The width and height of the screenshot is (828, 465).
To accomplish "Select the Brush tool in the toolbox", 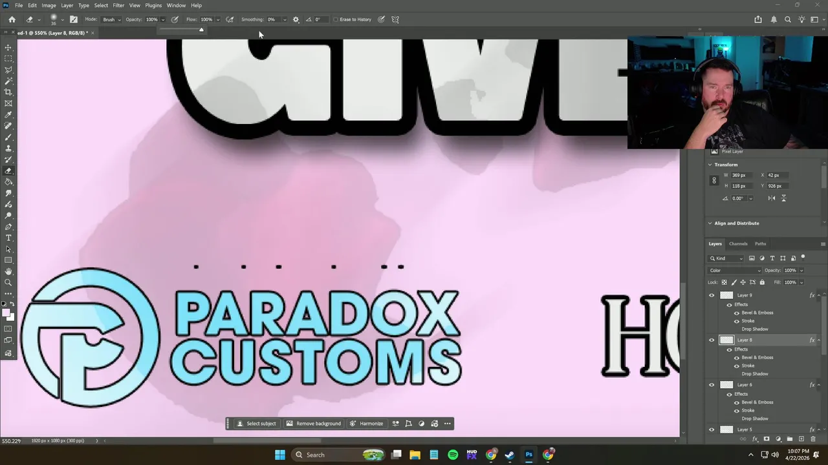I will point(8,138).
